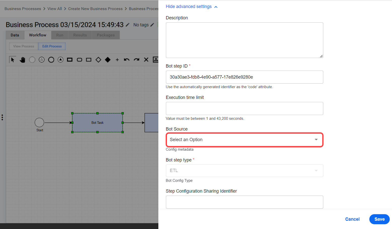392x229 pixels.
Task: Pick the double circle with solid triangle shape
Action: click(x=60, y=60)
